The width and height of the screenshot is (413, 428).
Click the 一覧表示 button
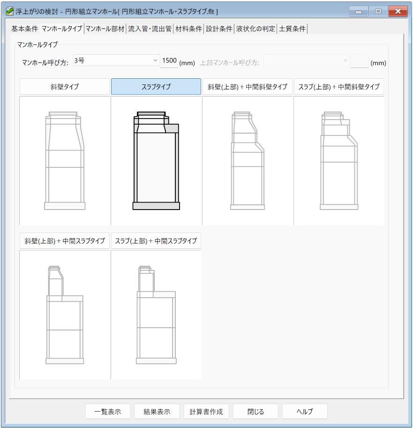point(108,411)
